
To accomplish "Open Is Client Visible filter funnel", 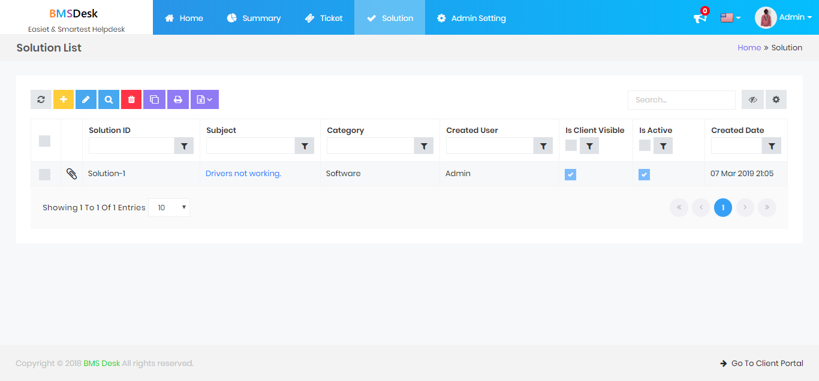I will [589, 146].
